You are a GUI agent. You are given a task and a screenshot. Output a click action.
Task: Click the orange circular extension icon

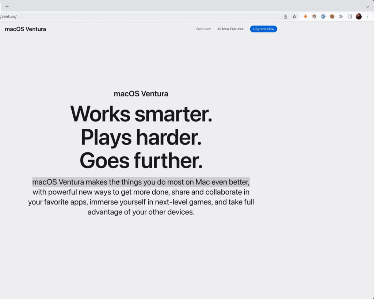pyautogui.click(x=332, y=16)
